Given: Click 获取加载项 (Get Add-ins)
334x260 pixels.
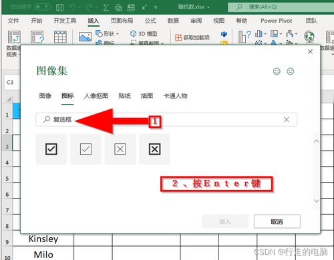Looking at the screenshot, I should [x=192, y=37].
